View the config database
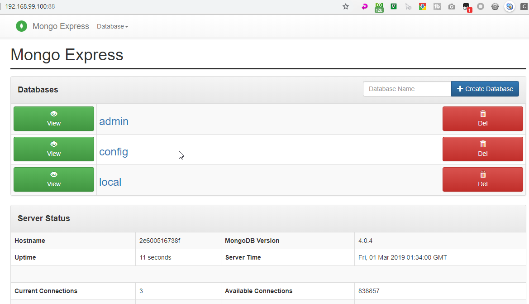529x304 pixels. 54,149
